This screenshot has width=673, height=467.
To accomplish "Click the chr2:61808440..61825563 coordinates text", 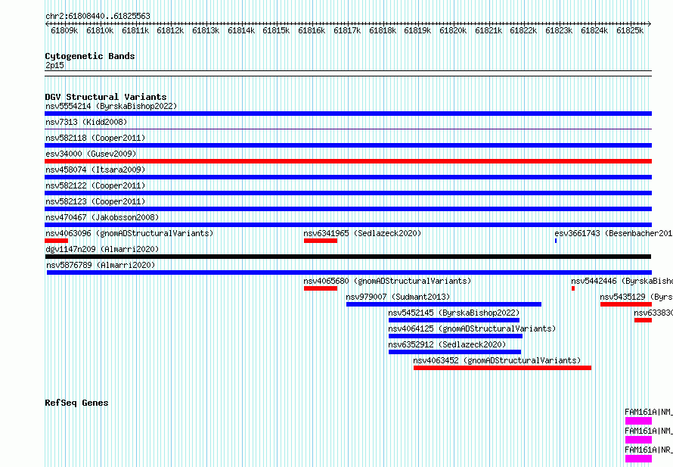I will tap(98, 16).
